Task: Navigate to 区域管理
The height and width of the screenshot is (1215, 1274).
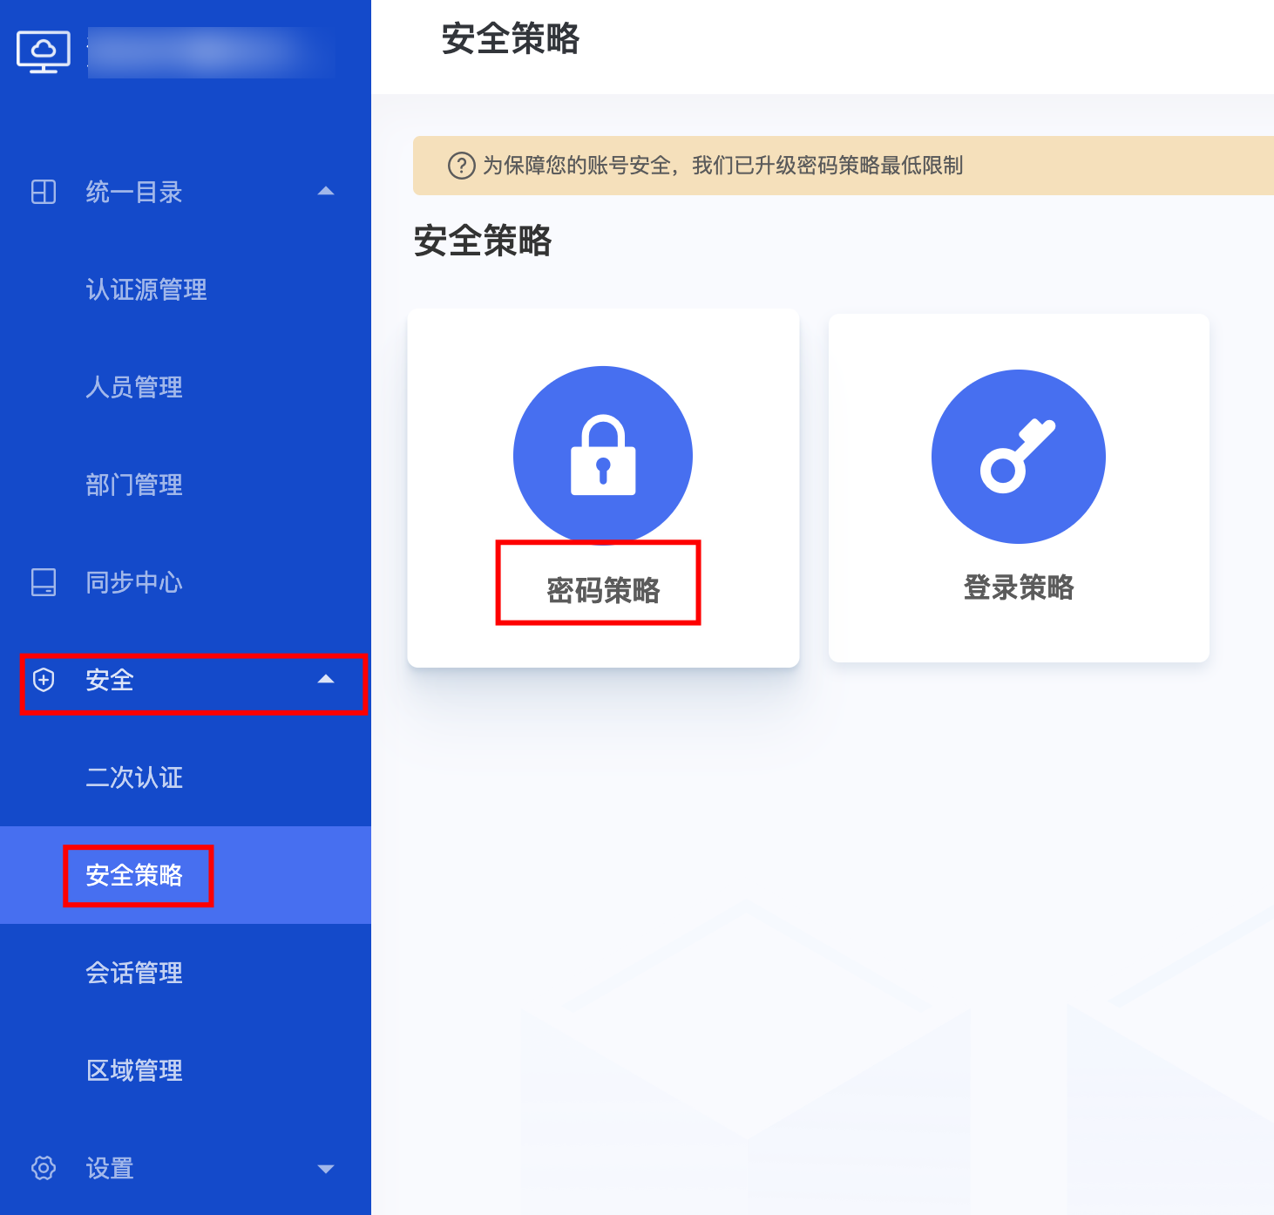Action: (x=134, y=1070)
